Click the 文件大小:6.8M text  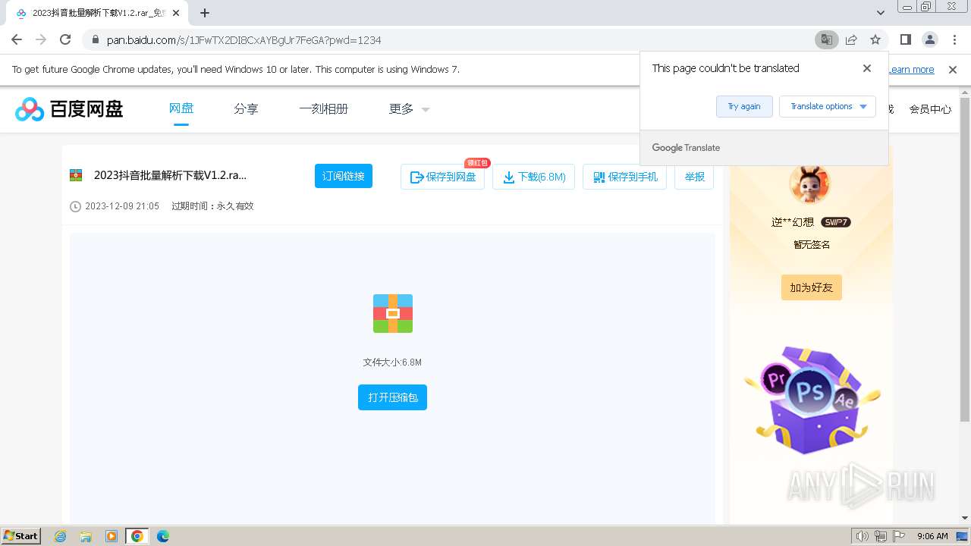point(392,362)
